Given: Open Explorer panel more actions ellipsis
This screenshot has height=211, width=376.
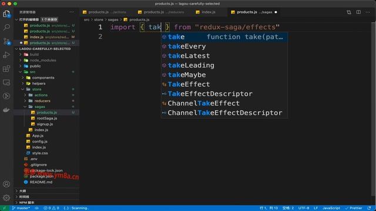Looking at the screenshot, I should pyautogui.click(x=72, y=12).
